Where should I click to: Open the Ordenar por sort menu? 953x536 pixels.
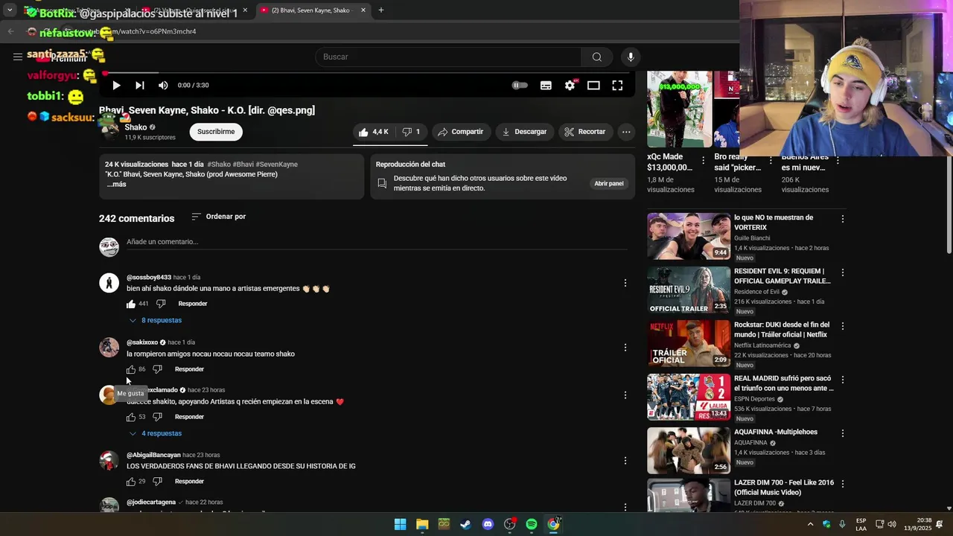click(x=218, y=217)
